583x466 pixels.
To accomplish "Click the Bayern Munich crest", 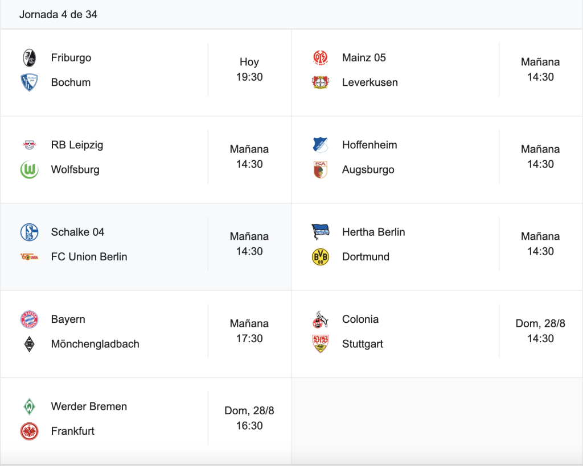I will pyautogui.click(x=29, y=319).
